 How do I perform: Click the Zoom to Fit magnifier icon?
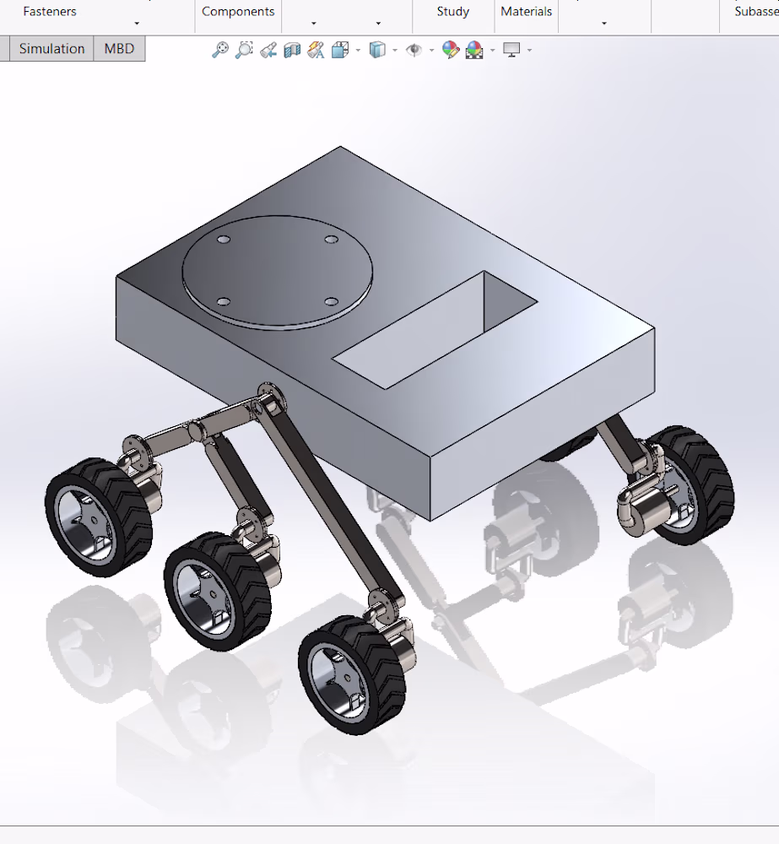219,50
